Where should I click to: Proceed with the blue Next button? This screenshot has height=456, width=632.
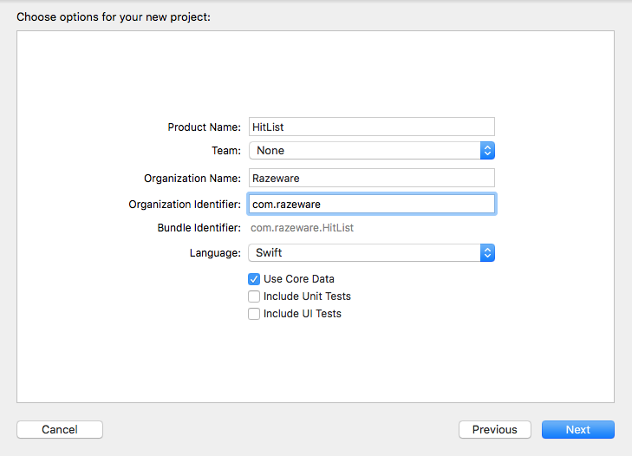578,429
